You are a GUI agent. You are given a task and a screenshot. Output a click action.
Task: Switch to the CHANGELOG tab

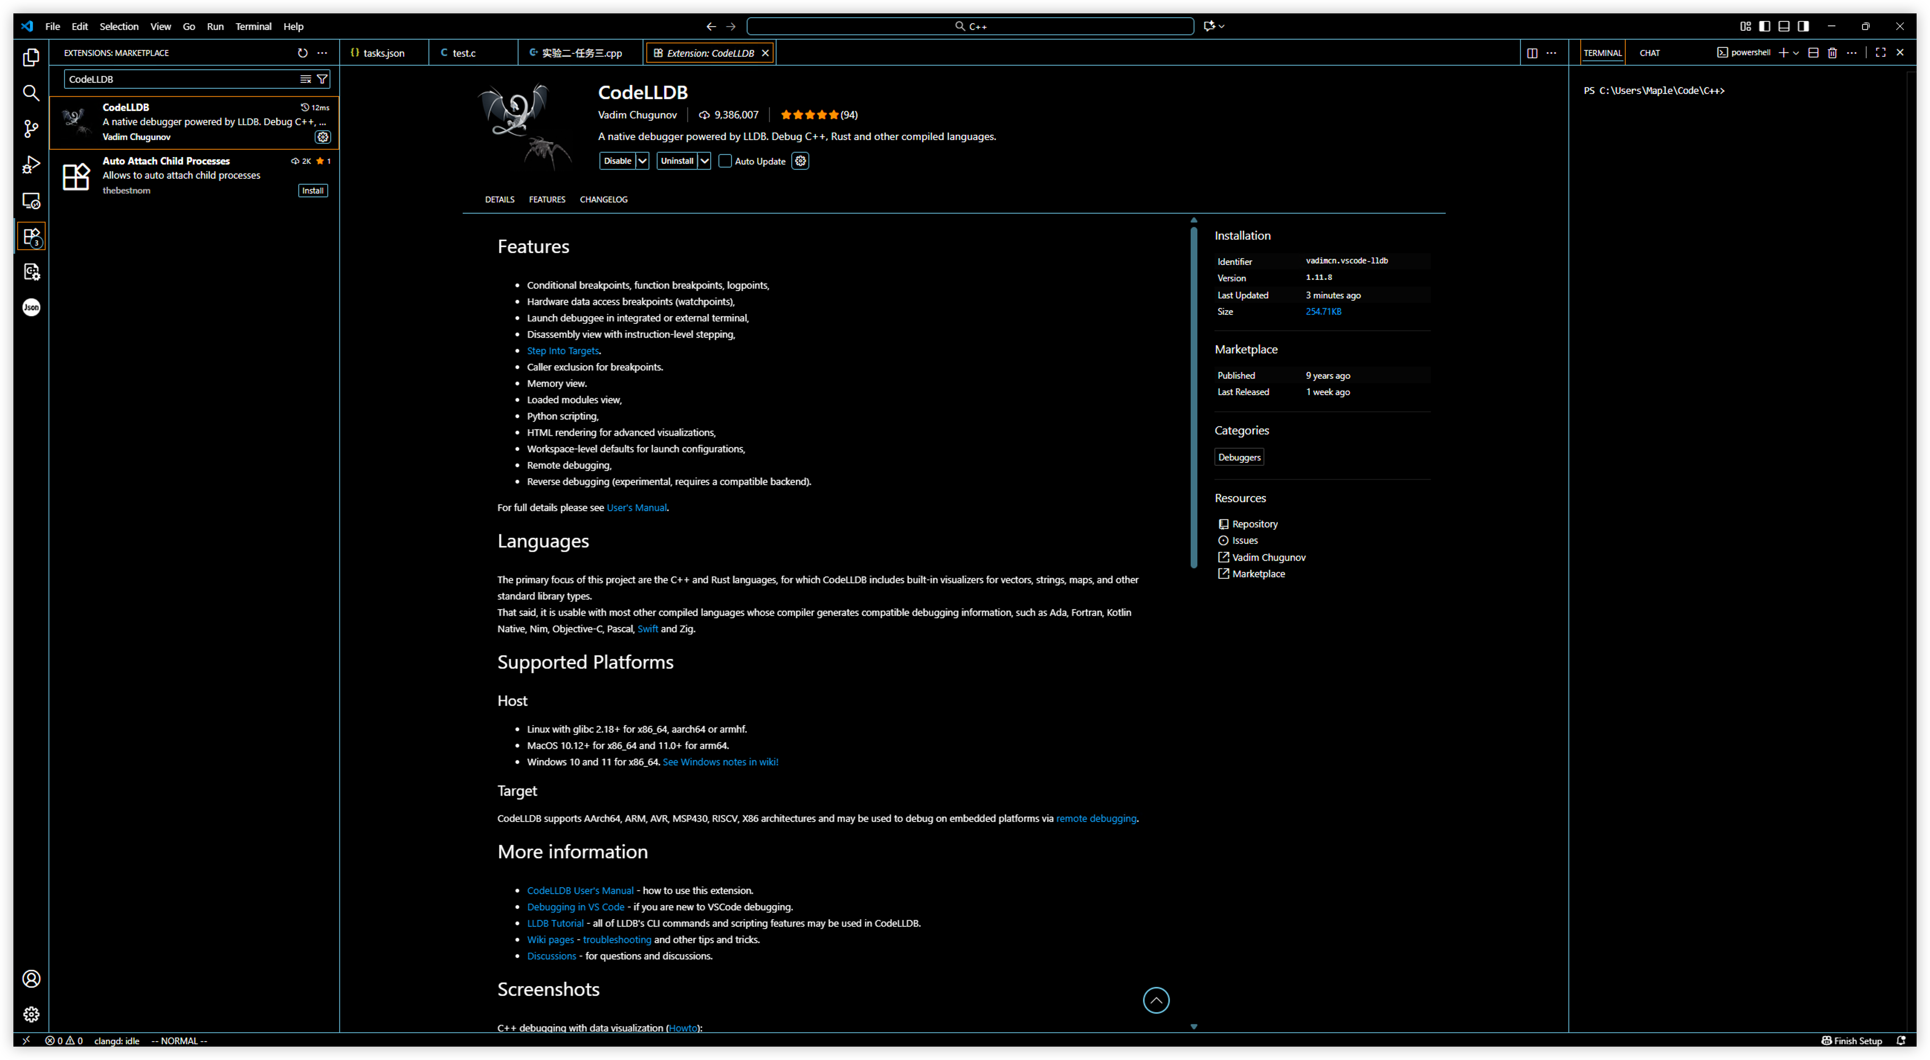(603, 199)
